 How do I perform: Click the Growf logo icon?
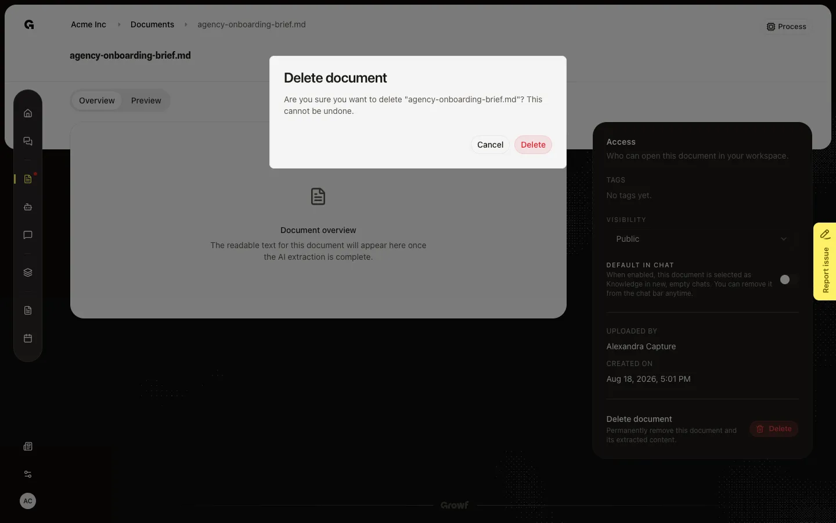pyautogui.click(x=29, y=24)
